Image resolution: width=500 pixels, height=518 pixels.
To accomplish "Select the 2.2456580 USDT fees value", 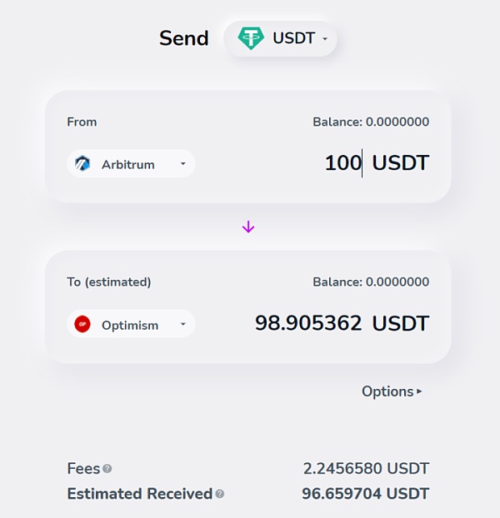I will pyautogui.click(x=366, y=469).
